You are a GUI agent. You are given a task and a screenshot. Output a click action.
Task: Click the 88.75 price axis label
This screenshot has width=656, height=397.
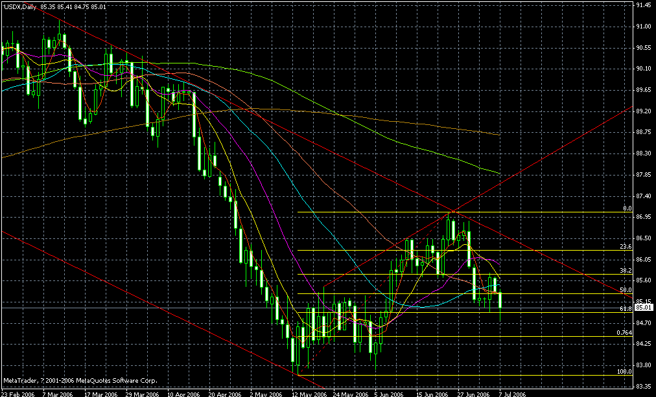(644, 132)
